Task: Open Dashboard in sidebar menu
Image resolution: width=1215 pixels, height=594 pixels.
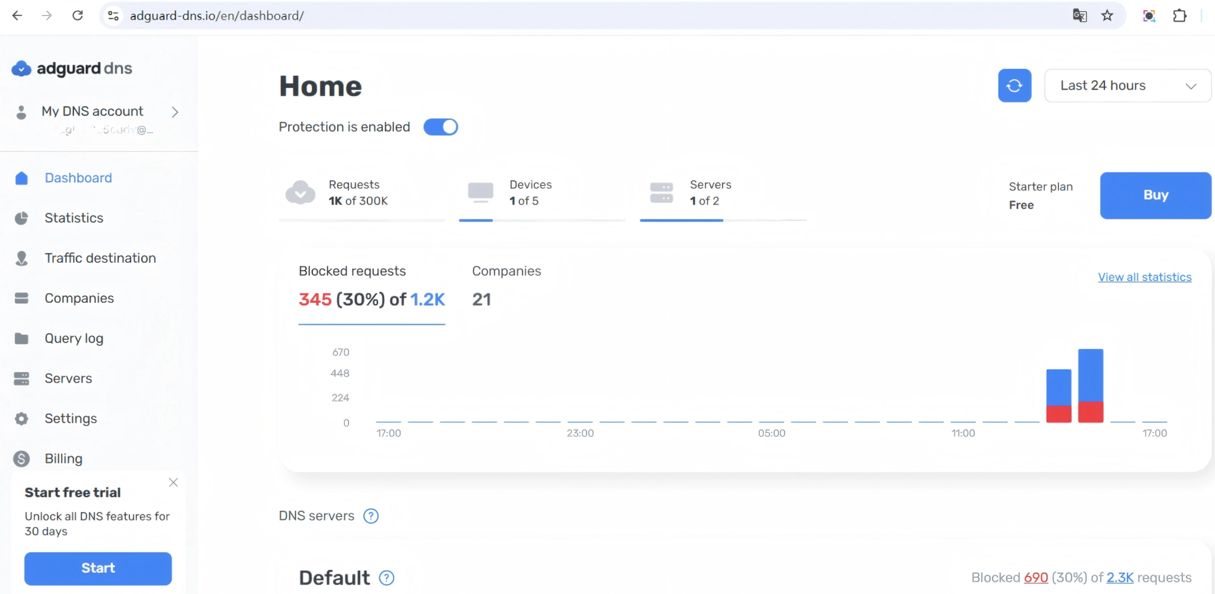Action: click(x=78, y=178)
